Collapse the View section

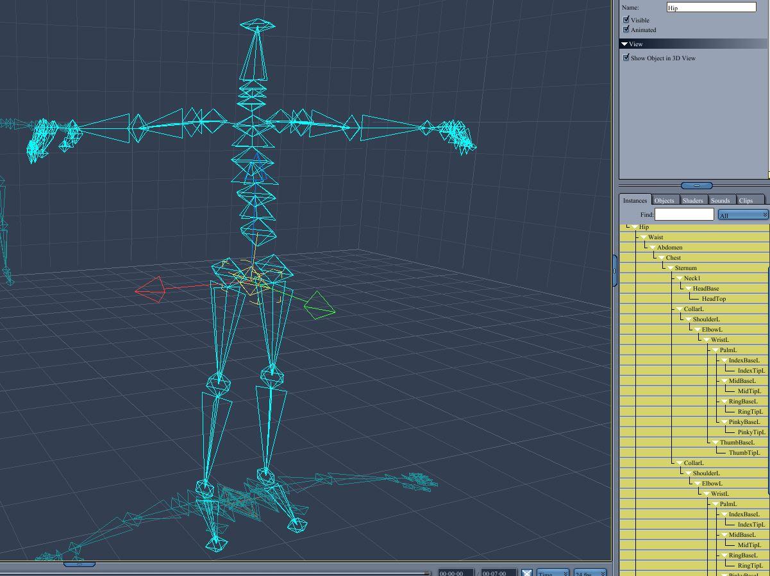coord(624,44)
